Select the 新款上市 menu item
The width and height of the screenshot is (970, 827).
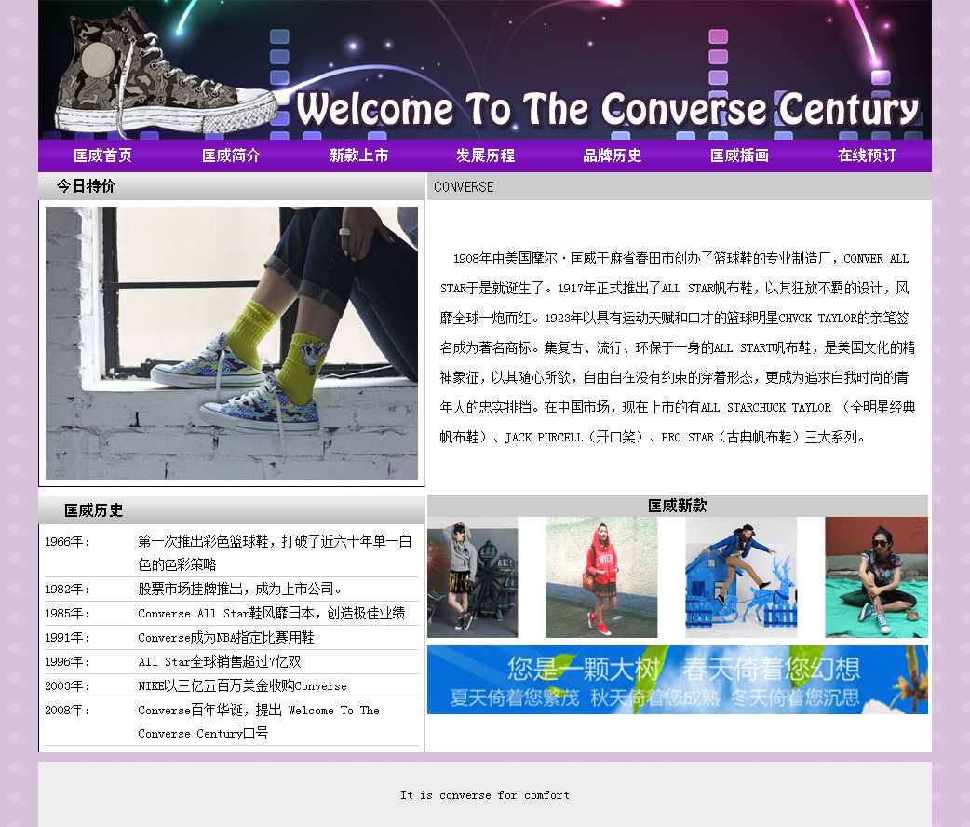(x=358, y=156)
